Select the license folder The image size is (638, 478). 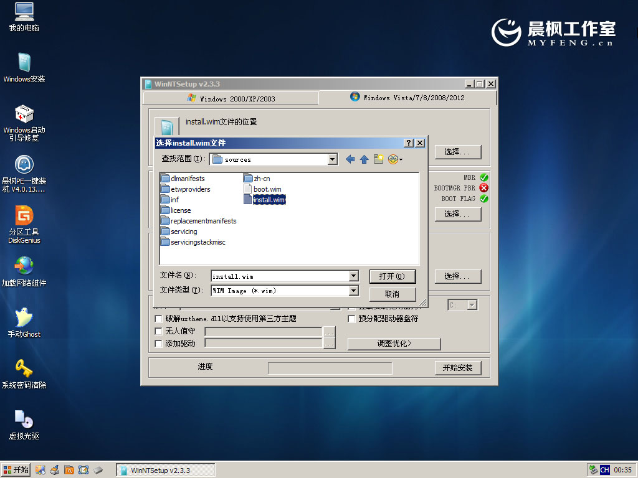point(176,210)
